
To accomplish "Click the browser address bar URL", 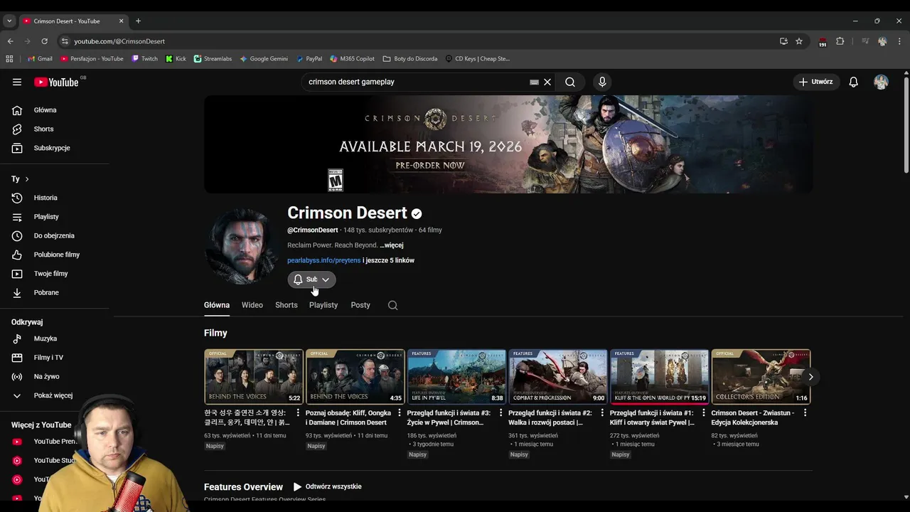I will (119, 41).
